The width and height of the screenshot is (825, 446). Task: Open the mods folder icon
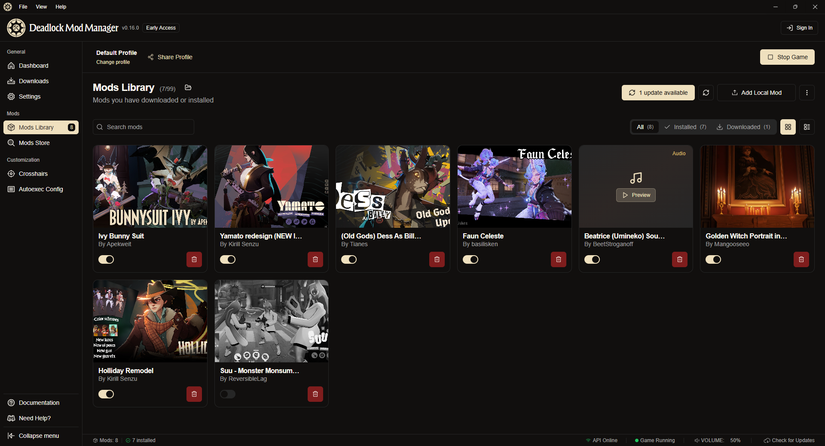tap(188, 87)
